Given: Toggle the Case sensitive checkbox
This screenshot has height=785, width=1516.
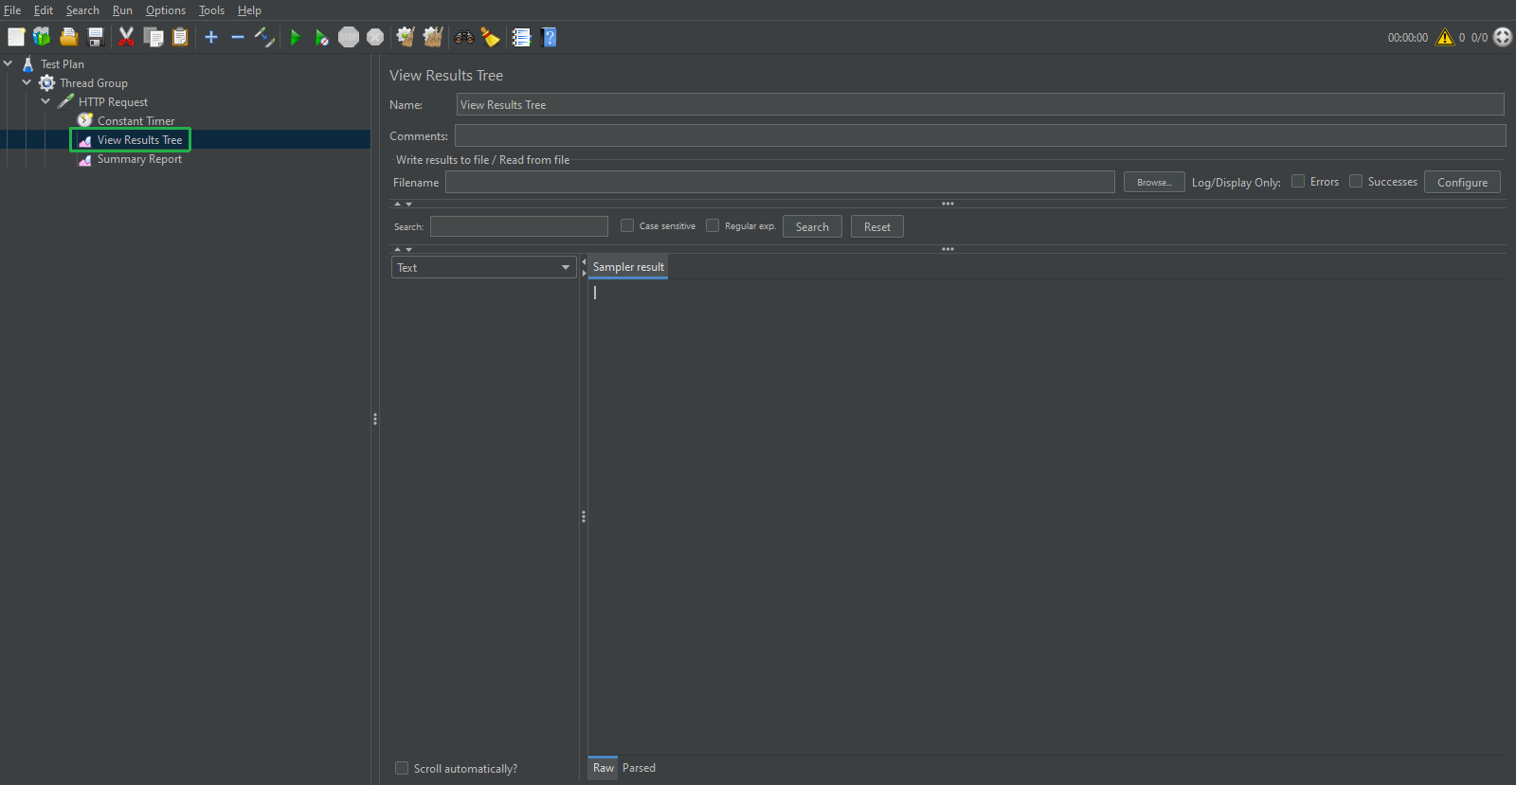Looking at the screenshot, I should coord(627,225).
